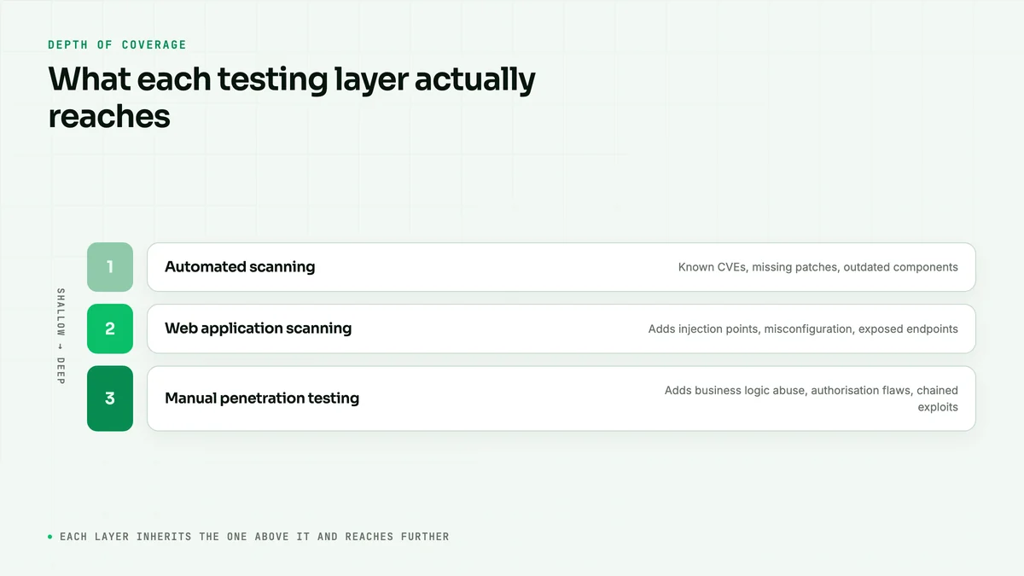Click the 'What each testing layer' heading
Image resolution: width=1024 pixels, height=576 pixels.
[x=292, y=97]
